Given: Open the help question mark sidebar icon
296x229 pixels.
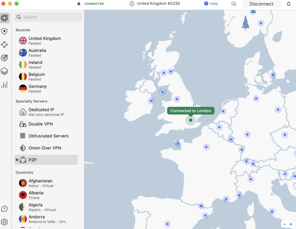Looking at the screenshot, I should point(4,208).
